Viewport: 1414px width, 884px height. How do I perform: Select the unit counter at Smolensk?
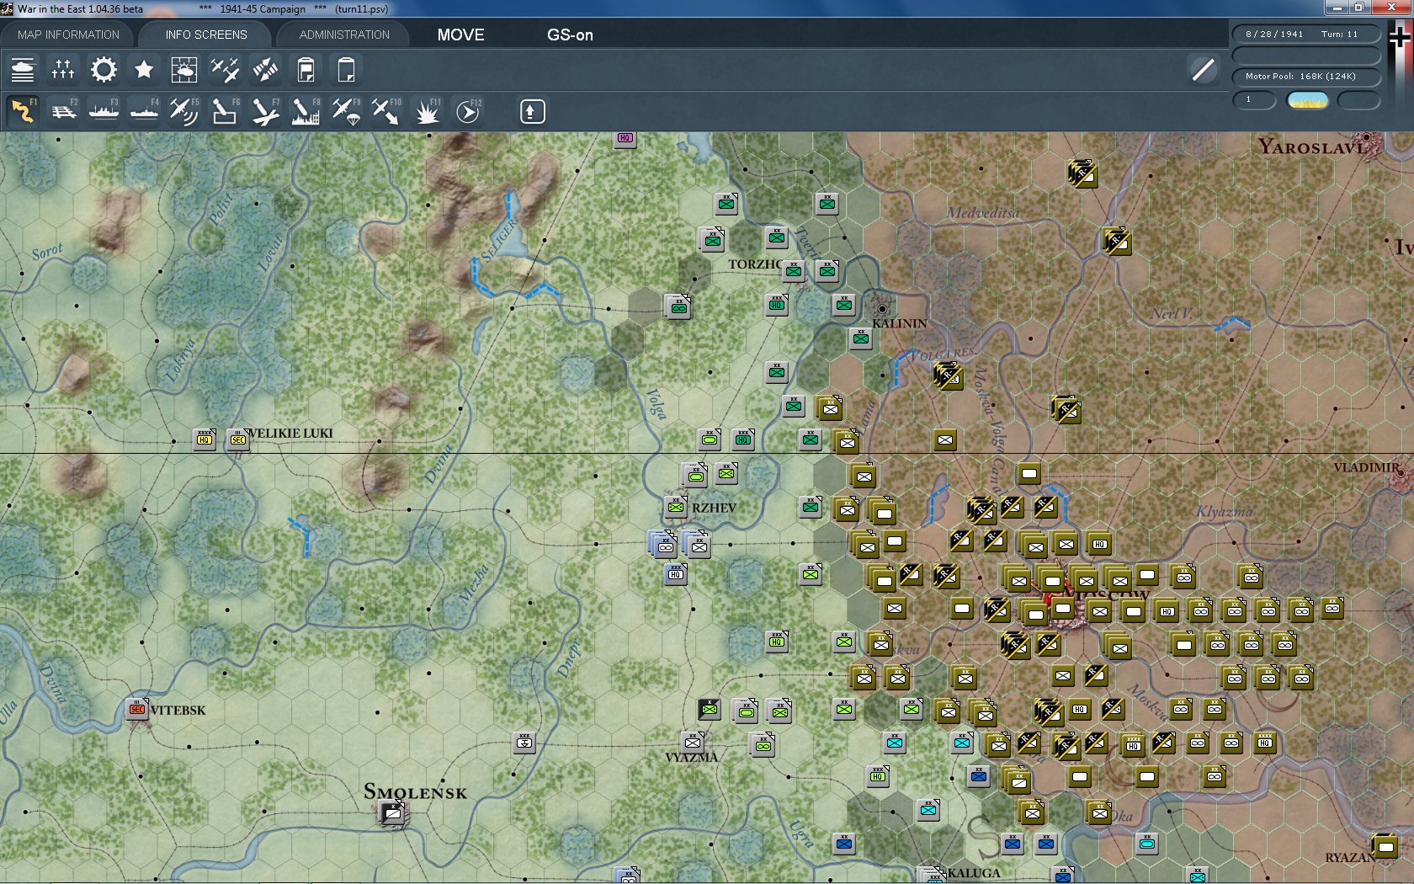pyautogui.click(x=392, y=813)
